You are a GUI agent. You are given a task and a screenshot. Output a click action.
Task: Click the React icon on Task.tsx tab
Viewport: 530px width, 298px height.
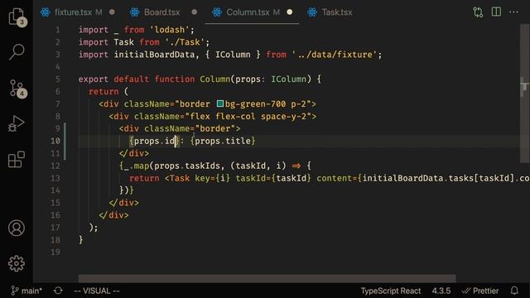point(312,12)
